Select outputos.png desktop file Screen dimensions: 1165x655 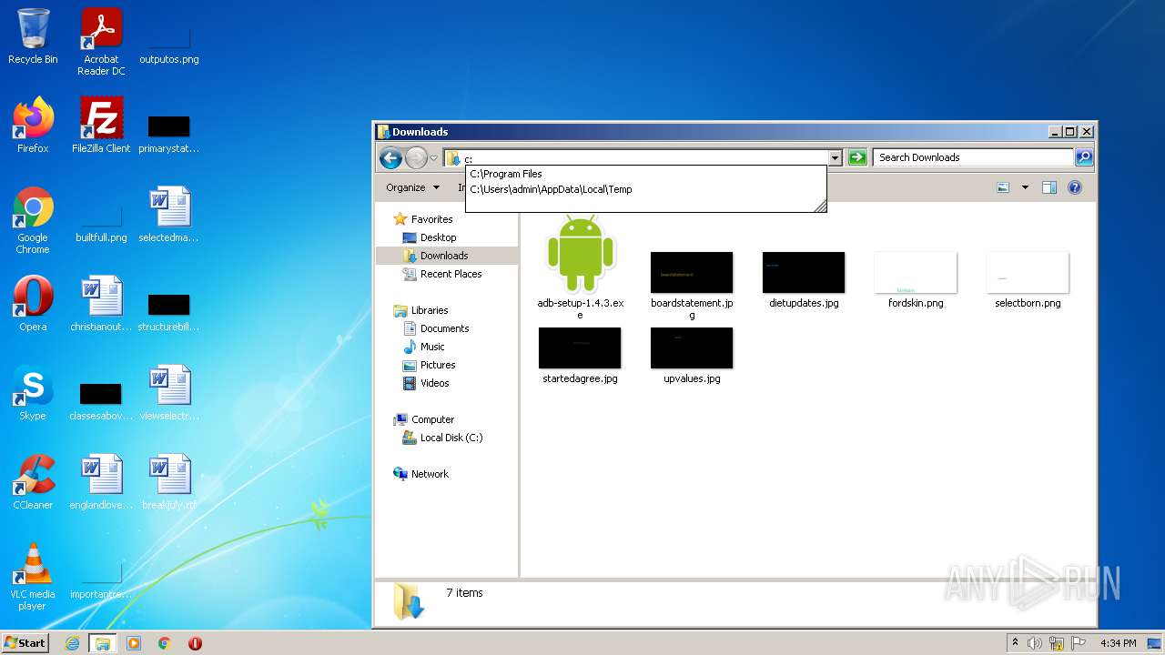(x=169, y=45)
